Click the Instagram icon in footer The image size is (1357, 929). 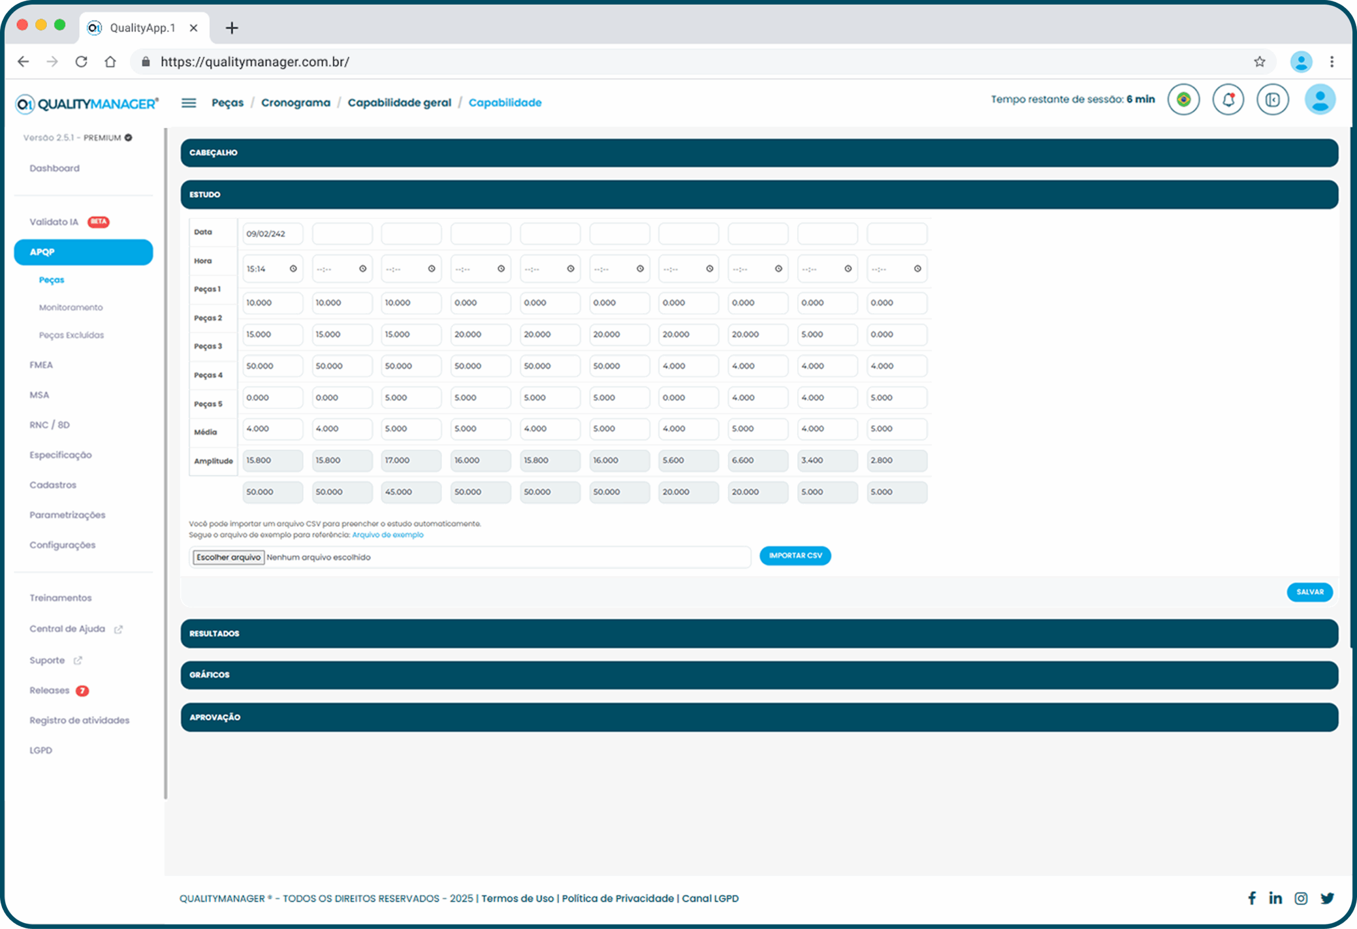pyautogui.click(x=1301, y=898)
